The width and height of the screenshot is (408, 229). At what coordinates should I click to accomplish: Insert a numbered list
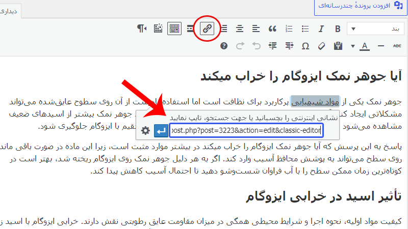289,28
